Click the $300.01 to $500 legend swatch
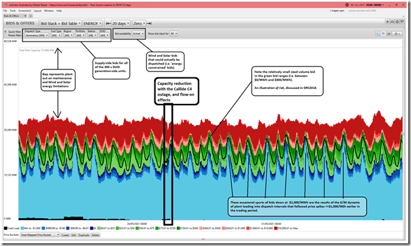 pos(201,228)
